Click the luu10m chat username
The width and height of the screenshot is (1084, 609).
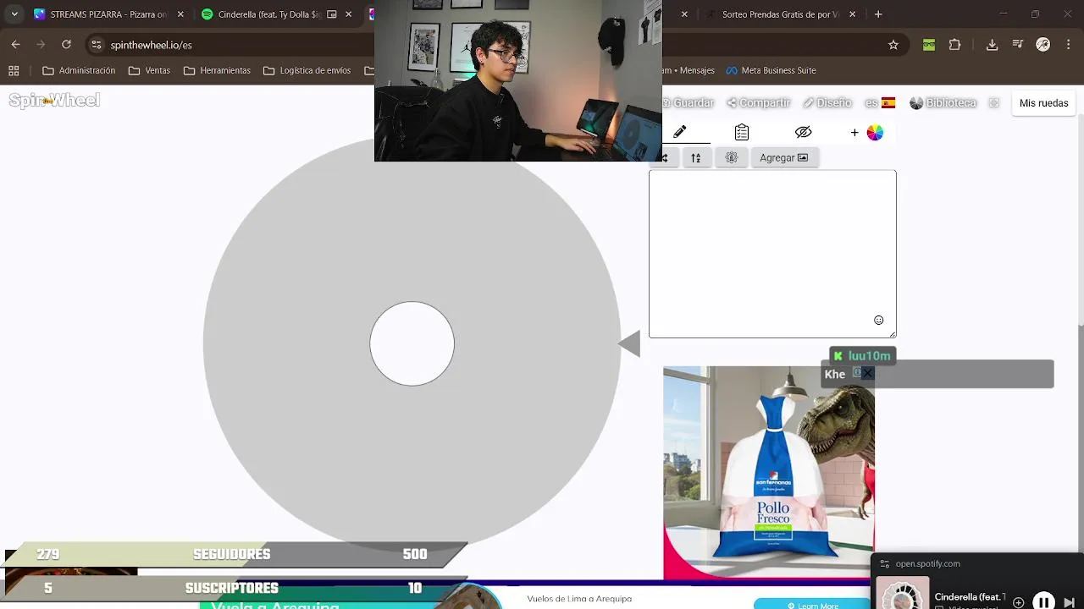point(869,356)
